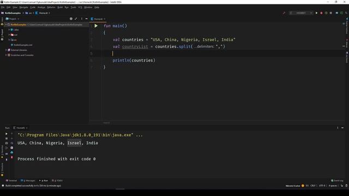Open the VCS menu
The width and height of the screenshot is (349, 196).
tap(80, 7)
